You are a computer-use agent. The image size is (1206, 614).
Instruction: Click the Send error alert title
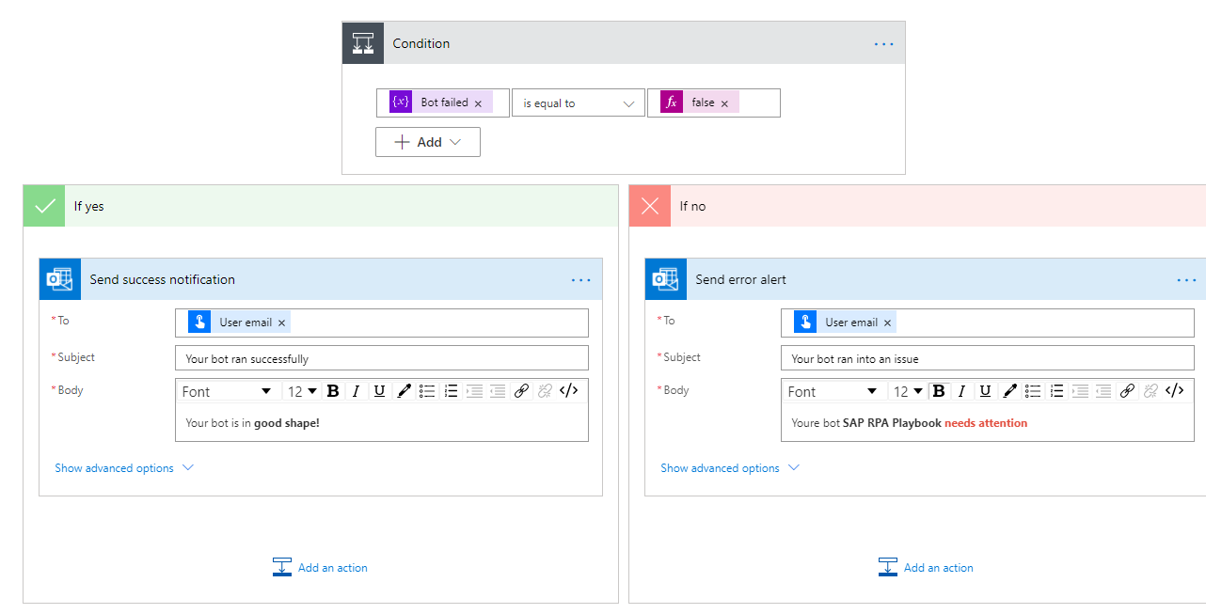pos(740,279)
